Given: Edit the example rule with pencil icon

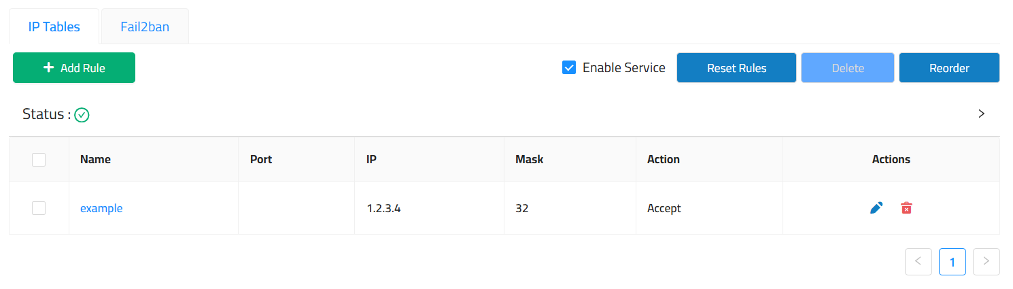Looking at the screenshot, I should point(876,209).
